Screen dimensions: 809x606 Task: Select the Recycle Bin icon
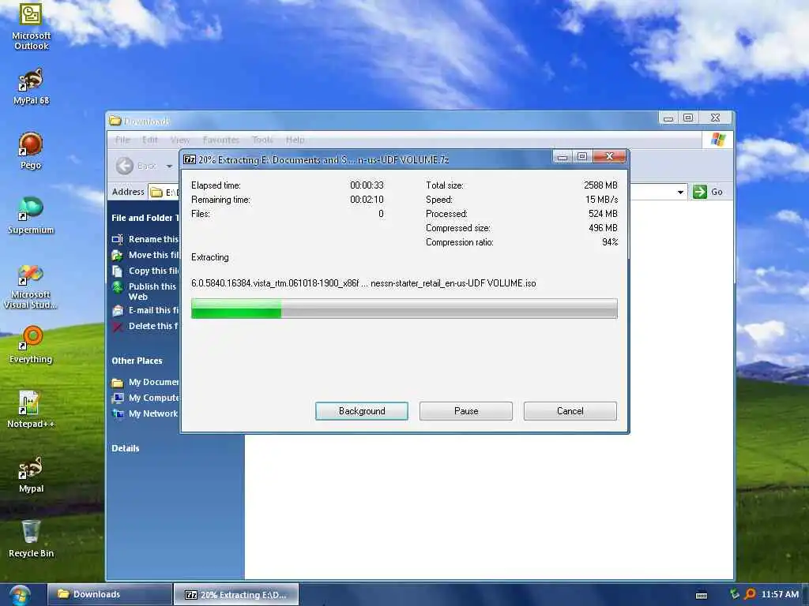(x=31, y=539)
